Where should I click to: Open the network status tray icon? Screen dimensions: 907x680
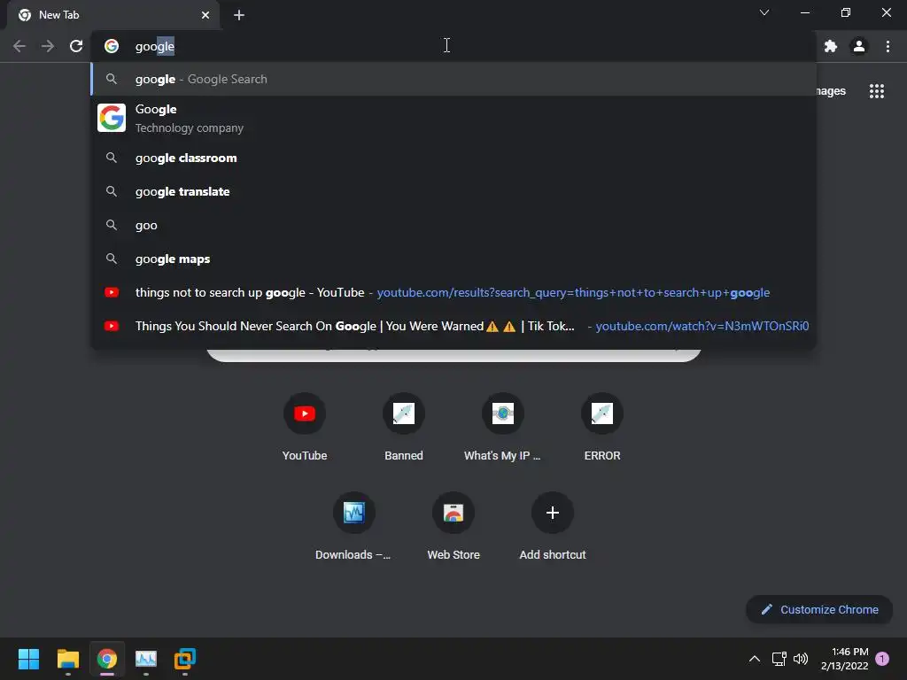pyautogui.click(x=779, y=659)
